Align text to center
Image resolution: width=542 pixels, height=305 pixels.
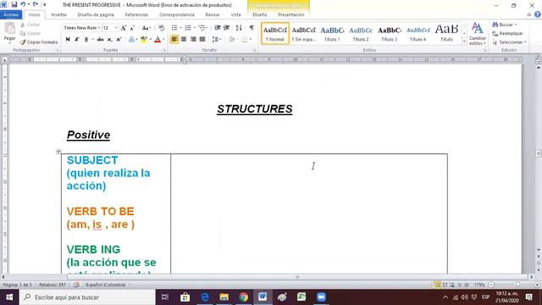click(x=184, y=40)
